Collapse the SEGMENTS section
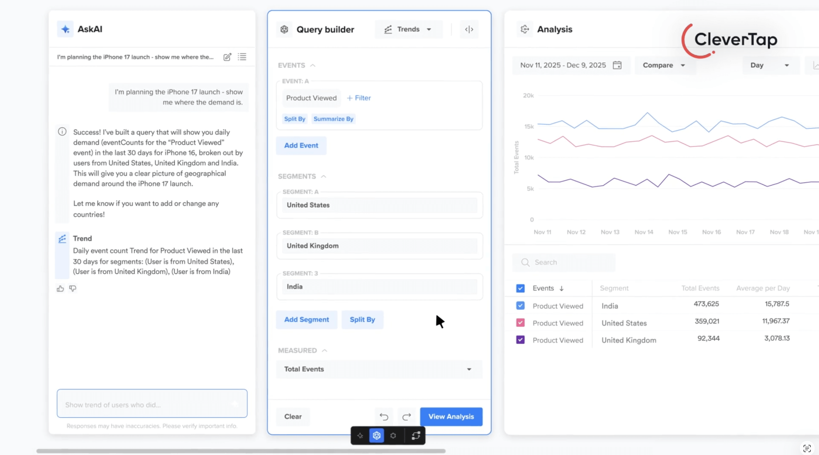Viewport: 819px width, 455px height. click(324, 176)
